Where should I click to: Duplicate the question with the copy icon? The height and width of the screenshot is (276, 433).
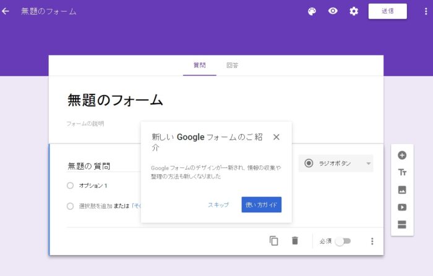click(x=273, y=241)
